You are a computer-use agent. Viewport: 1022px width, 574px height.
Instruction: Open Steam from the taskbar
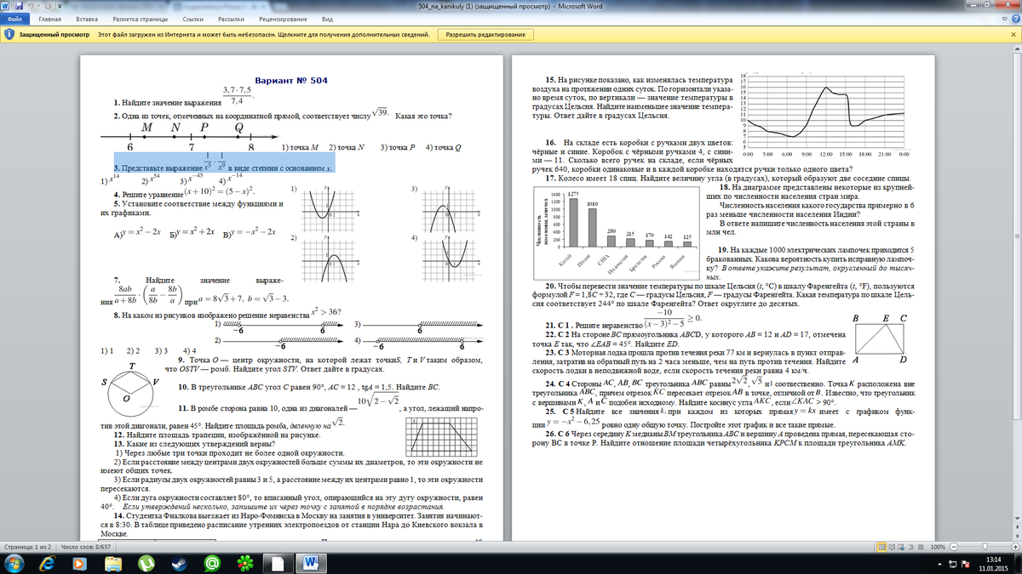[x=179, y=563]
